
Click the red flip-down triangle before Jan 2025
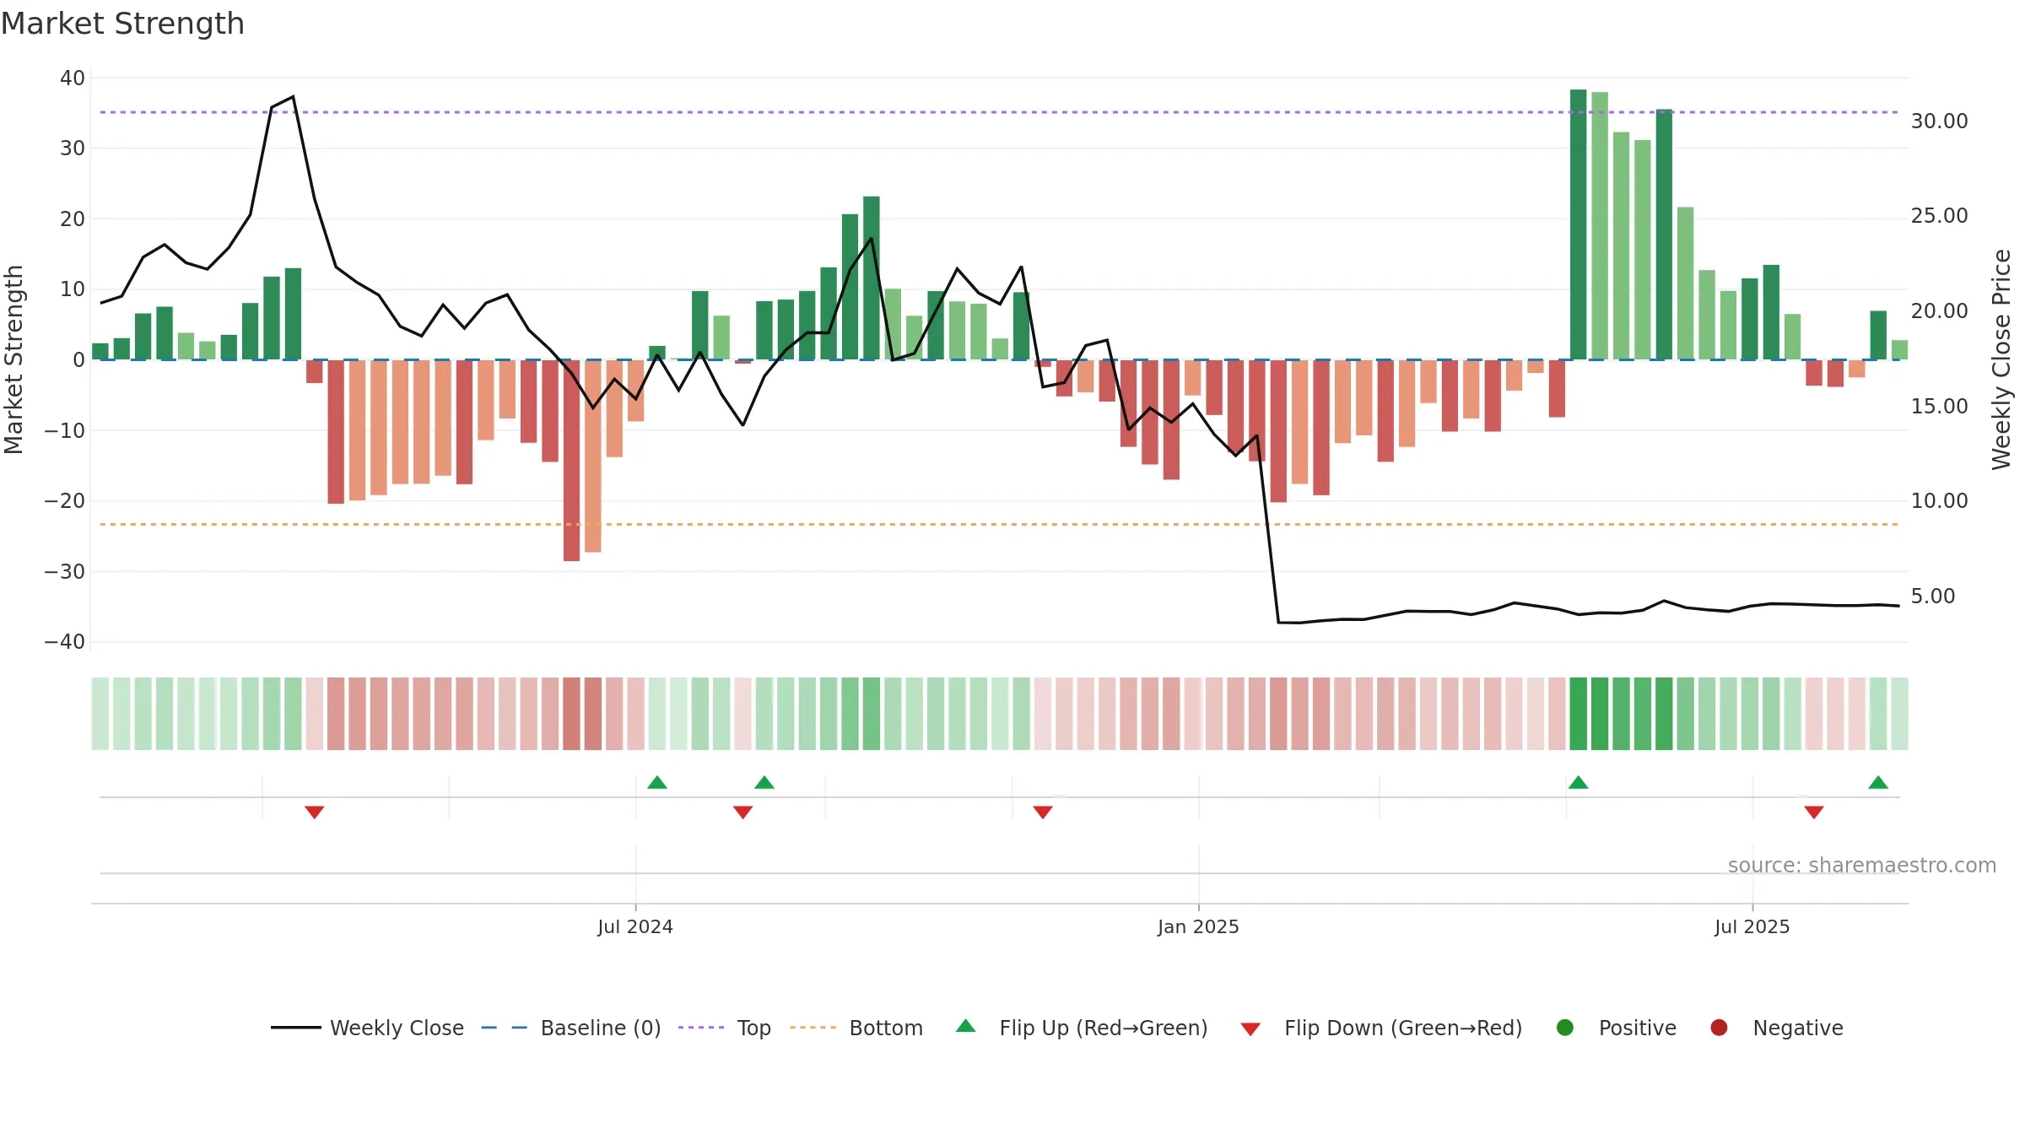pos(1043,812)
